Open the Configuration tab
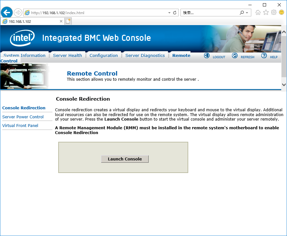Image resolution: width=287 pixels, height=236 pixels. click(x=104, y=55)
